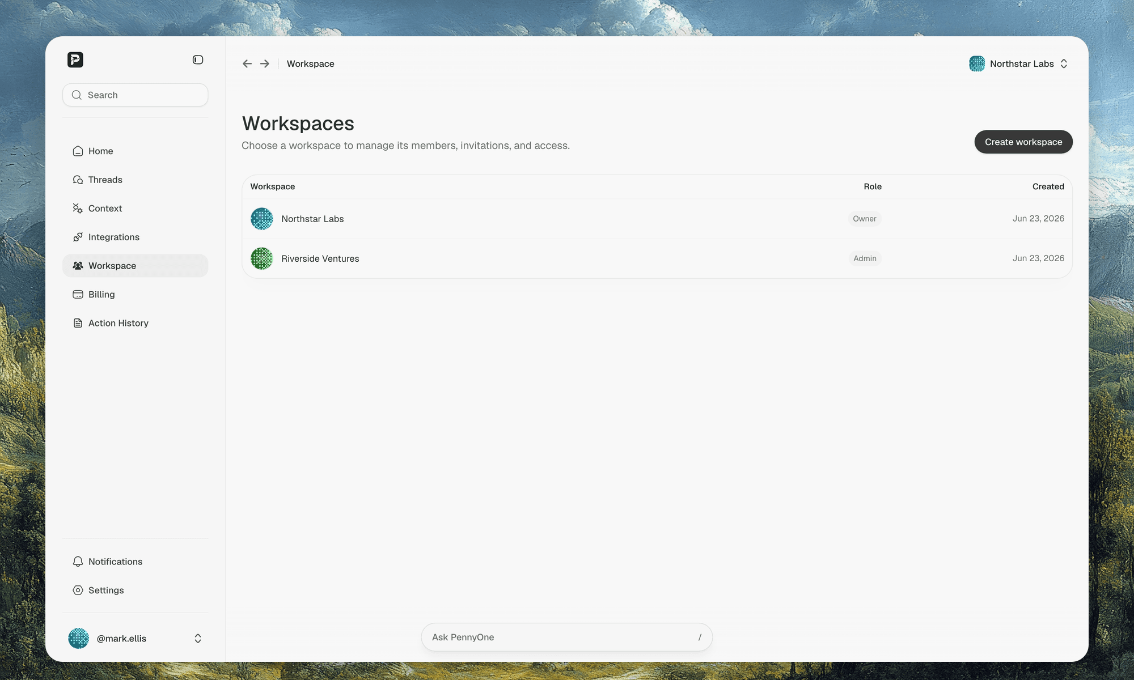Click the Owner role badge
The image size is (1134, 680).
point(865,219)
